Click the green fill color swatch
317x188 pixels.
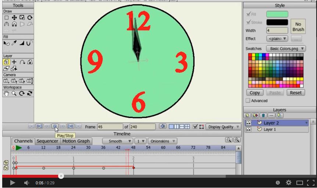click(x=277, y=14)
